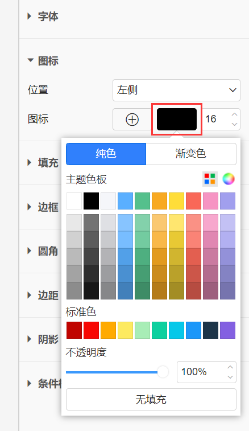The width and height of the screenshot is (249, 431).
Task: Click the 不透明度 label
Action: (x=86, y=352)
